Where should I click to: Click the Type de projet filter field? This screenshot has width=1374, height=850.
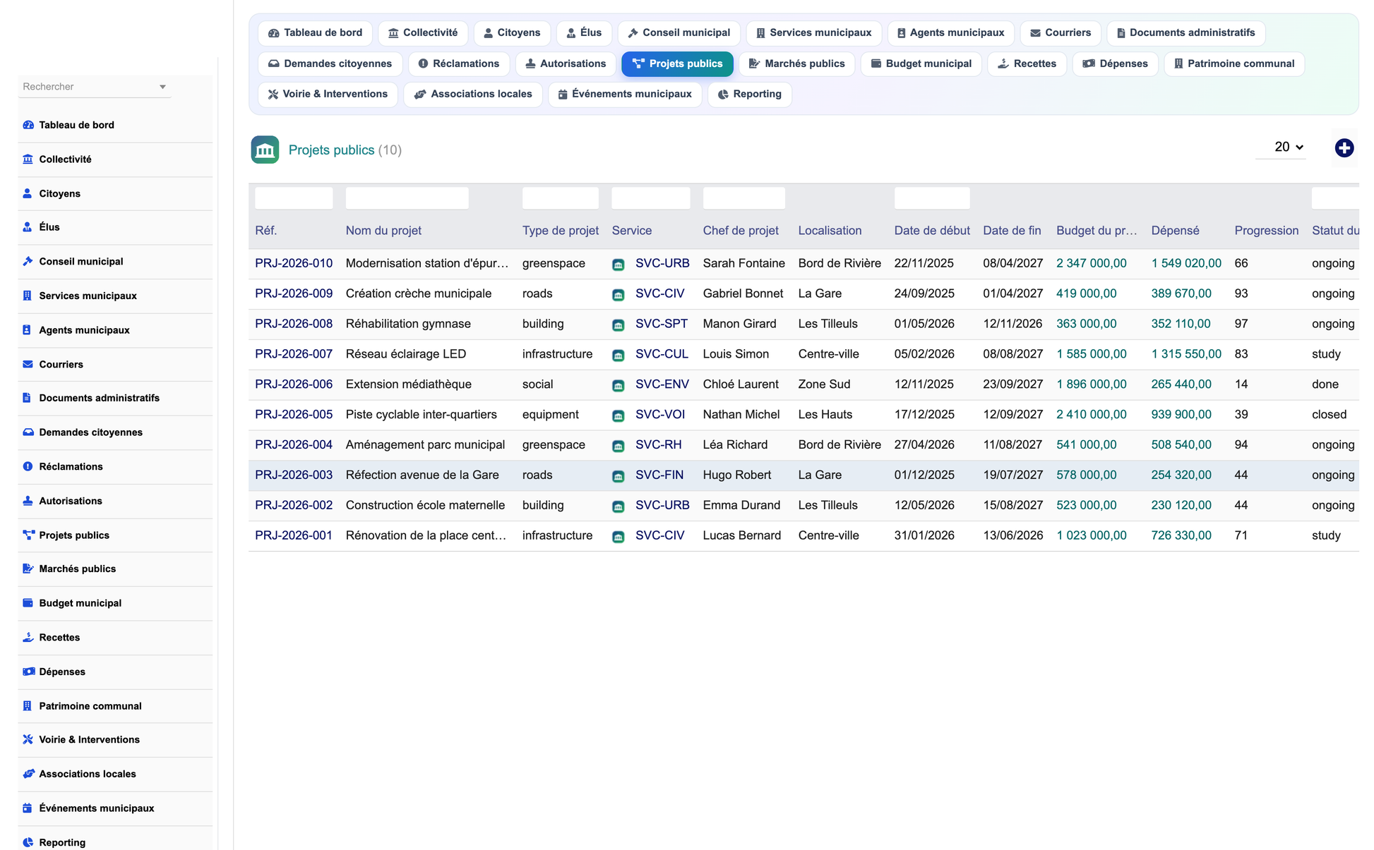pyautogui.click(x=560, y=198)
